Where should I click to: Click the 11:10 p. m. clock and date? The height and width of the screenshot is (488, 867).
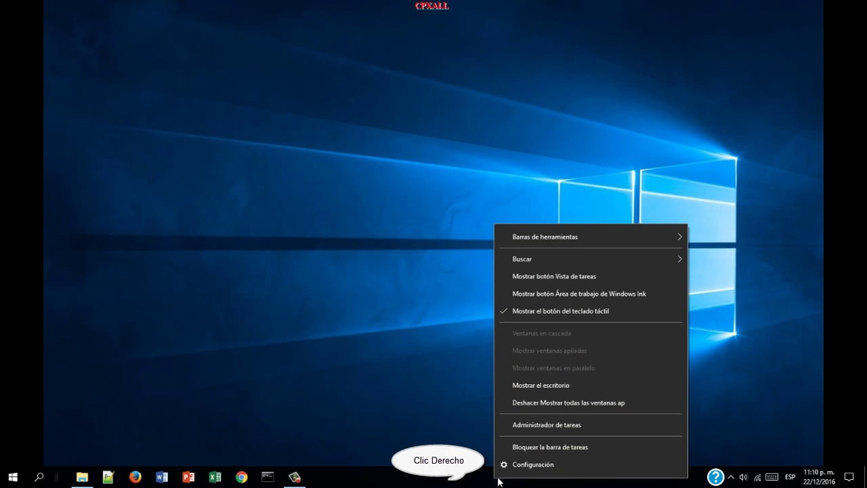tap(819, 477)
